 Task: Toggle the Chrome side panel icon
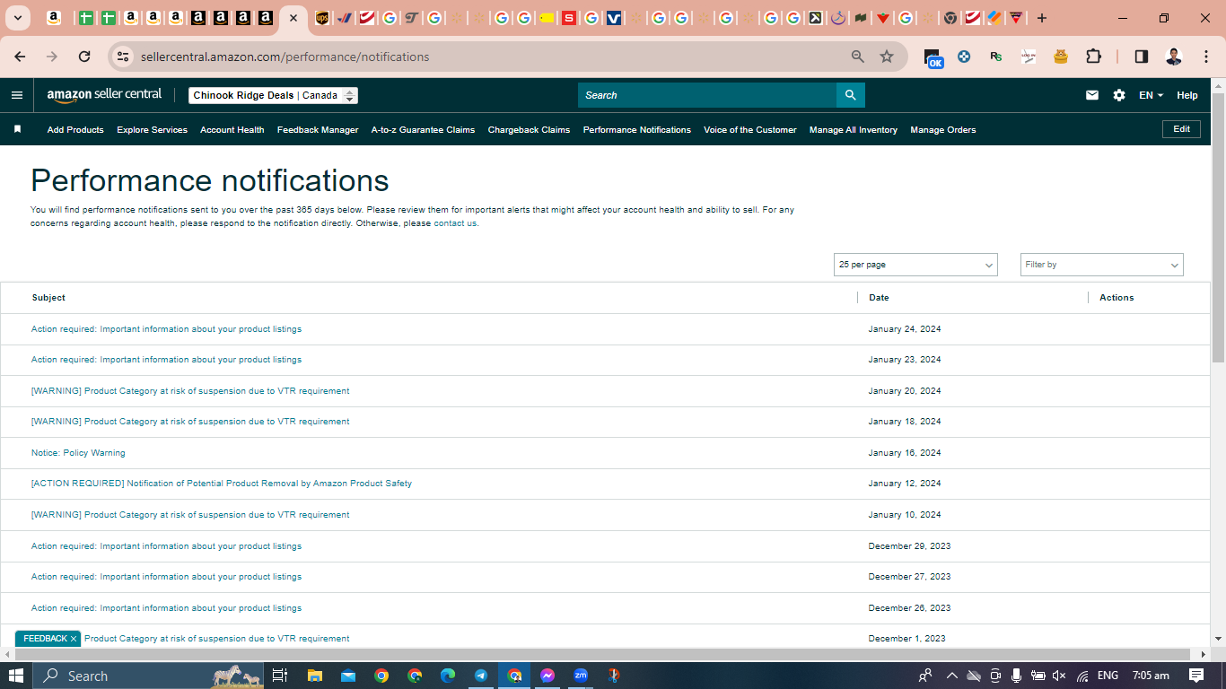pyautogui.click(x=1142, y=57)
